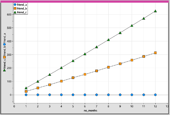The width and height of the screenshot is (170, 115).
Task: Click the blue circle beside the y-axis title
Action: pos(4,44)
